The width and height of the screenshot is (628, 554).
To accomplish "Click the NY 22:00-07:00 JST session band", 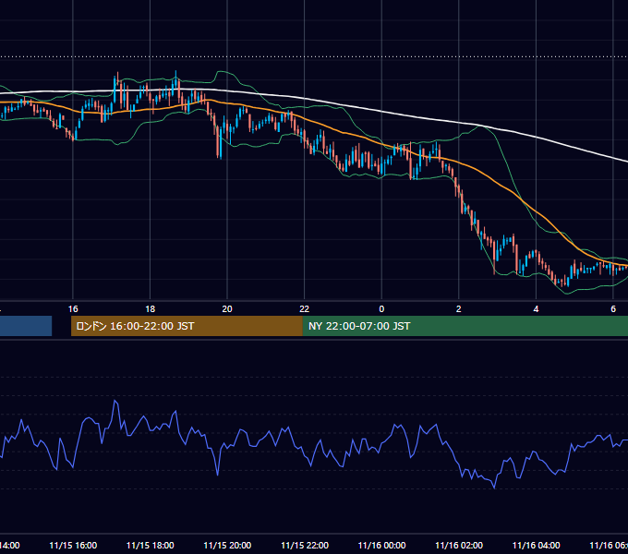I will [465, 326].
